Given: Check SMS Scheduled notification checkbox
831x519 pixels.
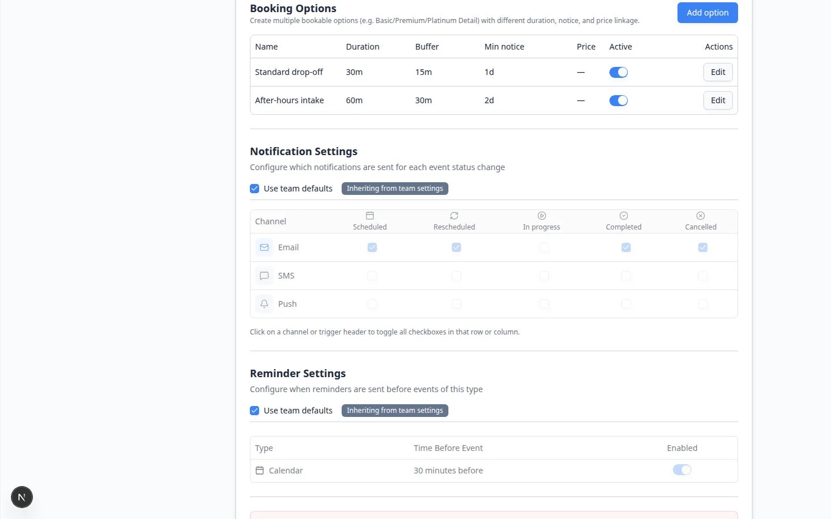Looking at the screenshot, I should [372, 276].
